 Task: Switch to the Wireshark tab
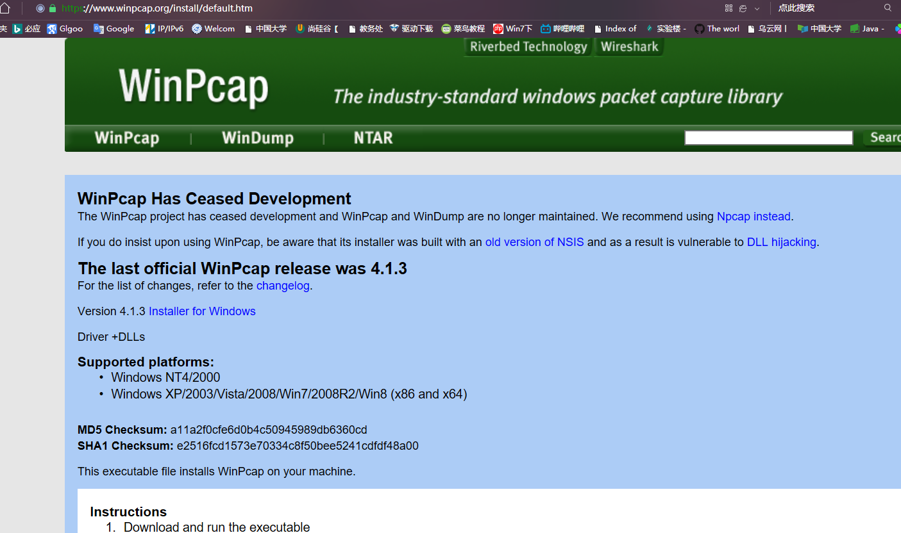[629, 46]
